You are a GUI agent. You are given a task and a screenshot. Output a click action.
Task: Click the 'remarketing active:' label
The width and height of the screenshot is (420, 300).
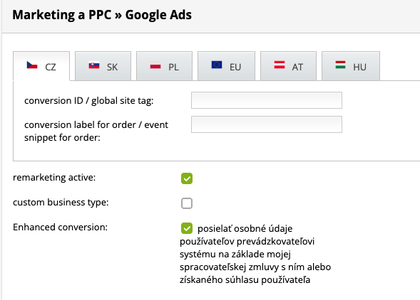pos(54,178)
